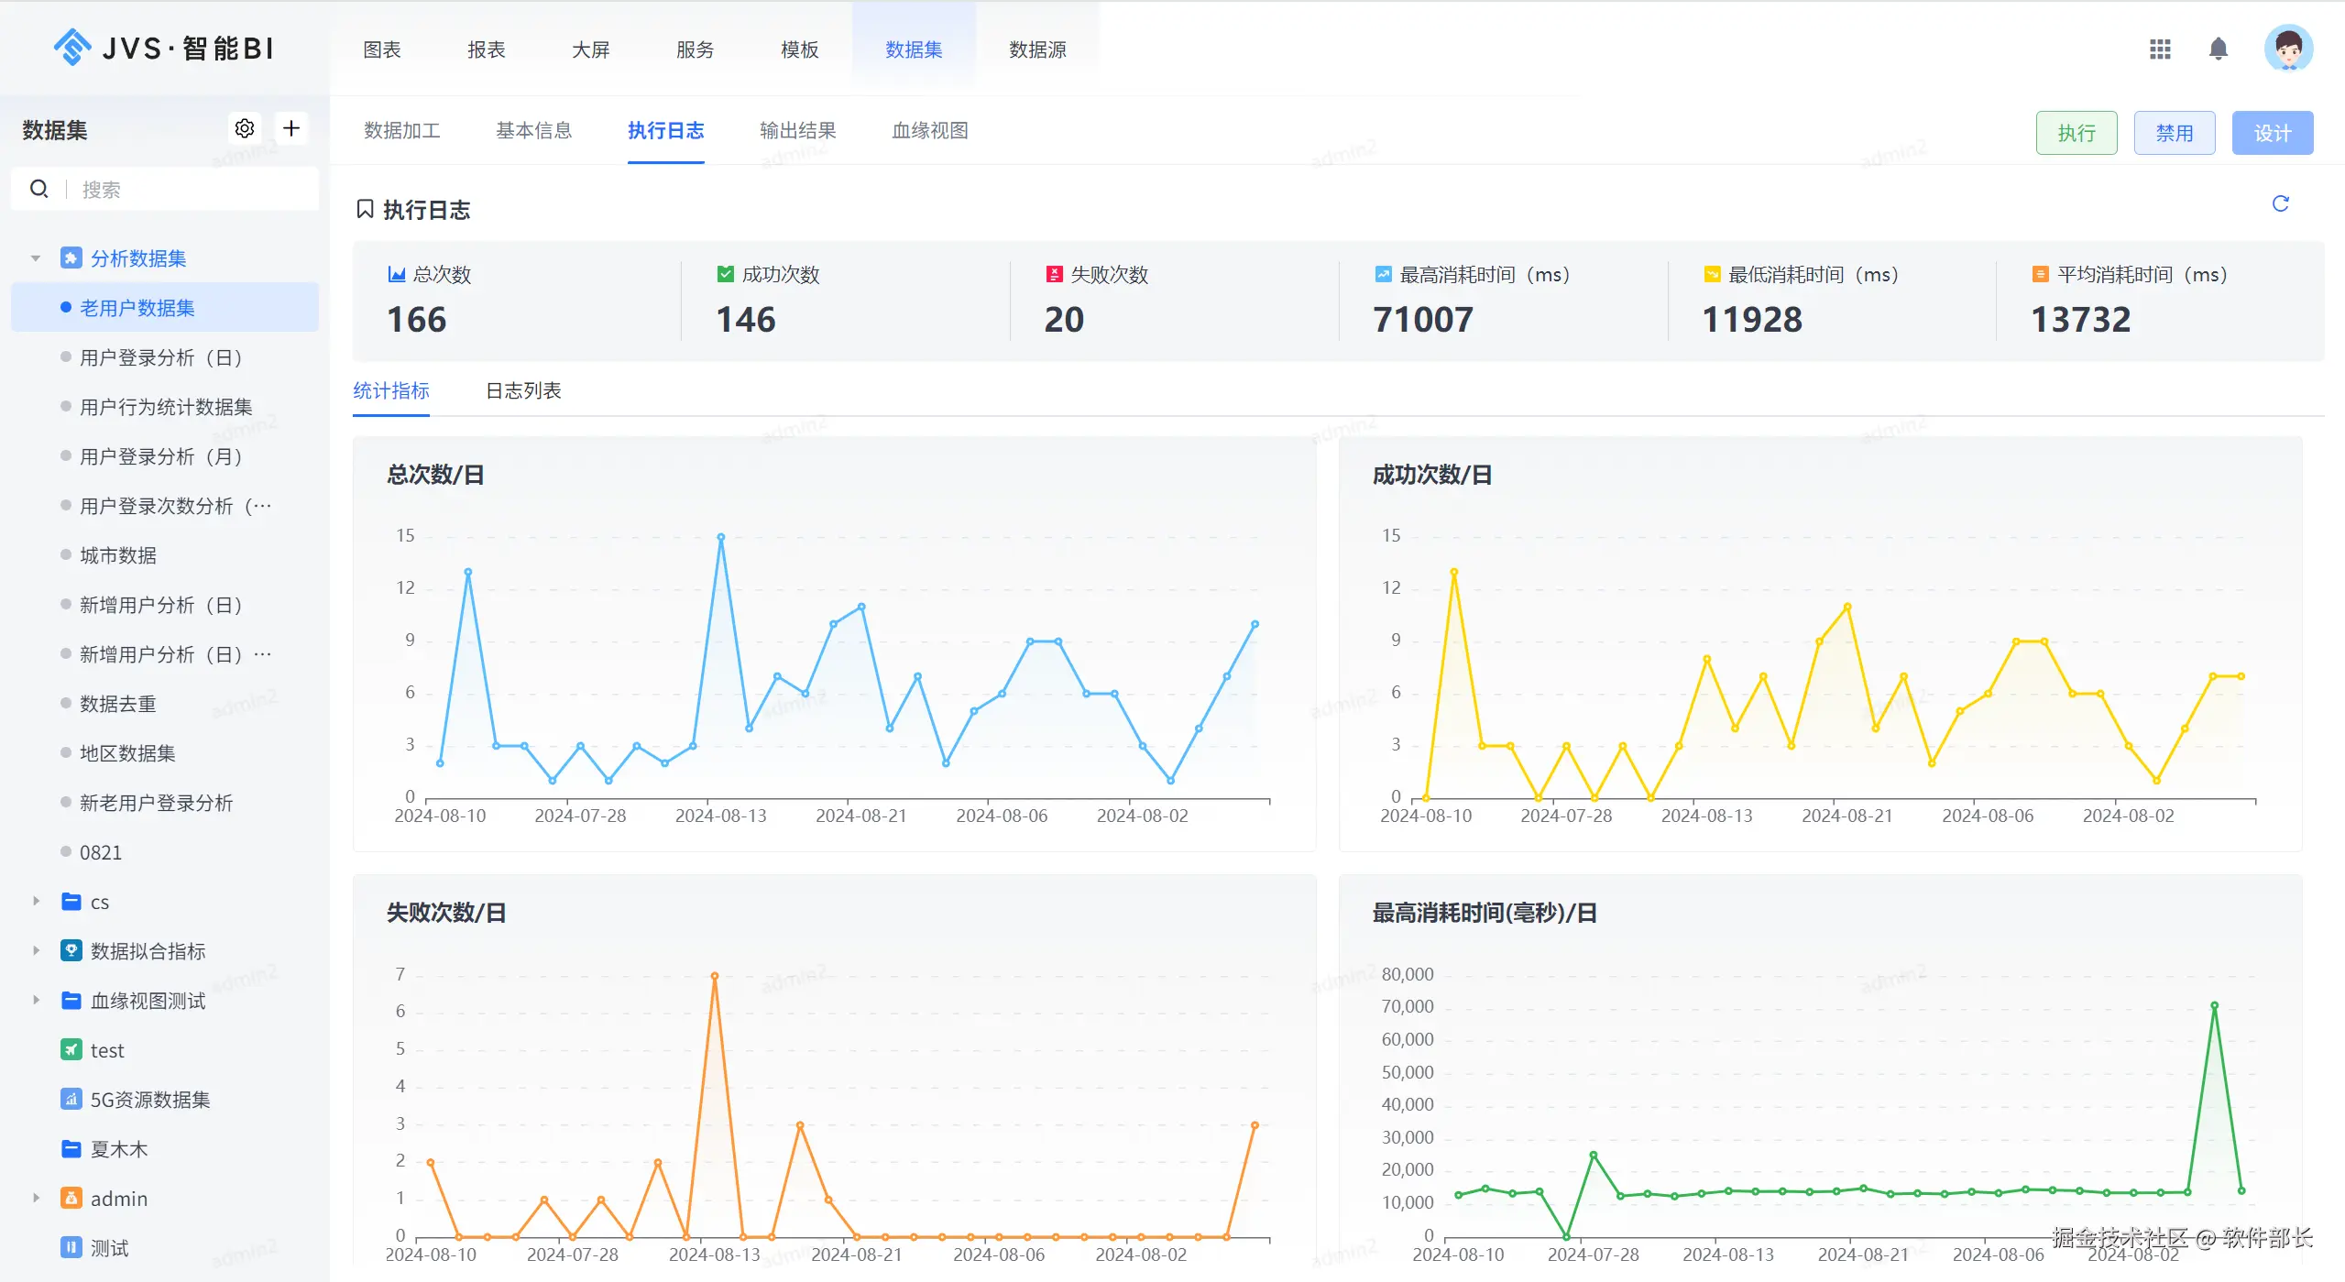Image resolution: width=2345 pixels, height=1282 pixels.
Task: Click the settings gear in the sidebar header
Action: coord(244,128)
